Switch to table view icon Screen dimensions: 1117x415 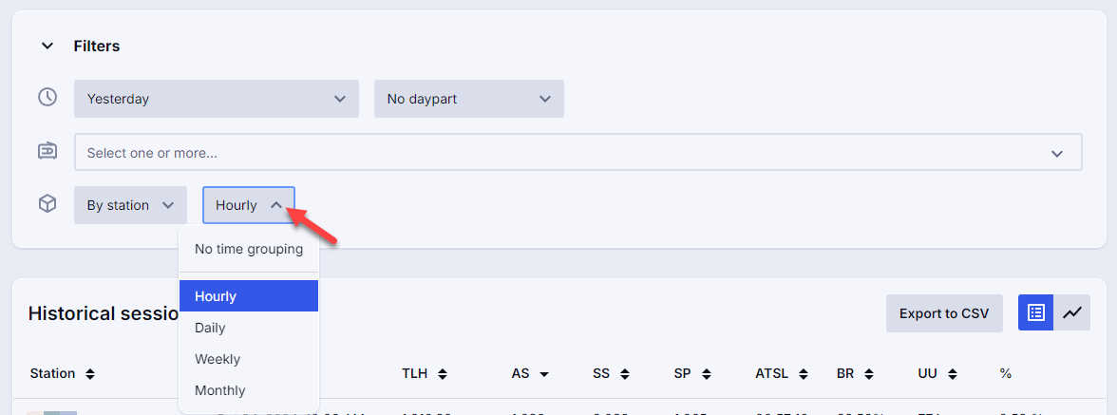[x=1036, y=312]
